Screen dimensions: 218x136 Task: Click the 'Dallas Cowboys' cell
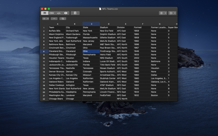point(57,85)
